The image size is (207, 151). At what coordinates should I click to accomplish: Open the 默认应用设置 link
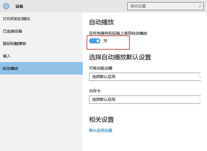101,130
